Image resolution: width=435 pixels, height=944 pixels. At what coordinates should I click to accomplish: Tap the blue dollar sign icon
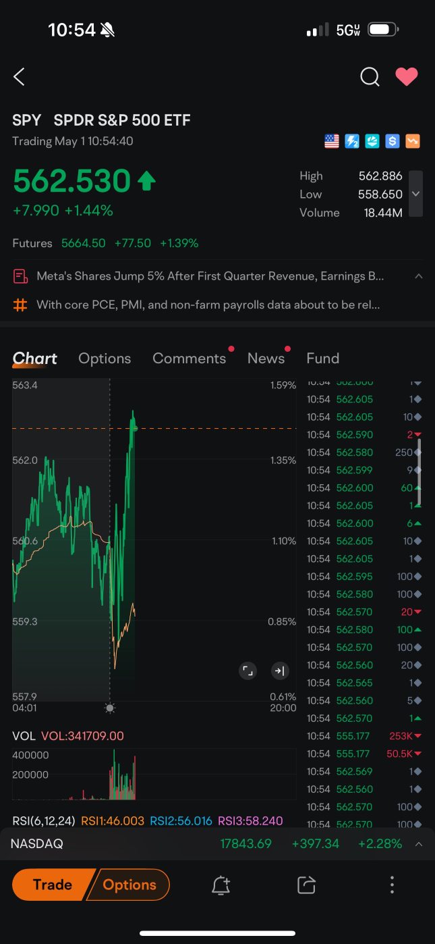pyautogui.click(x=393, y=141)
